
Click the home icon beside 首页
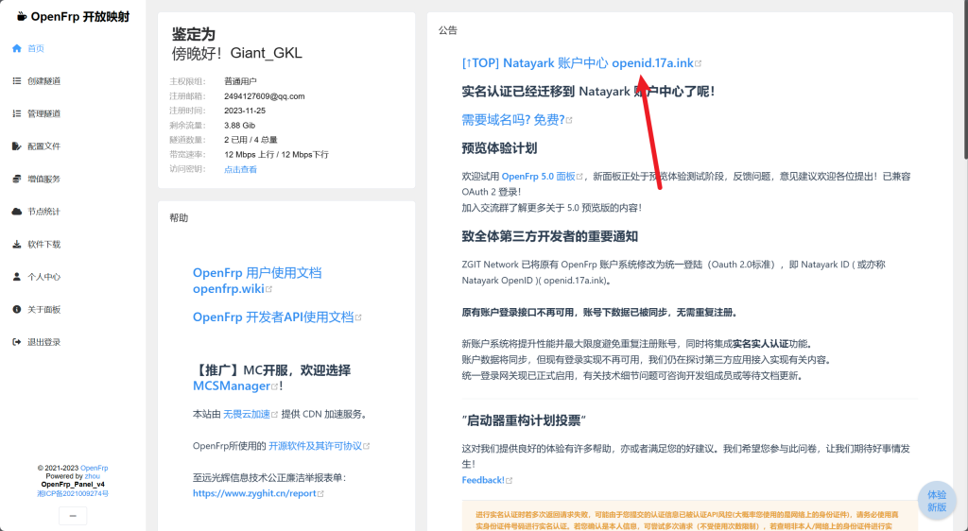click(17, 48)
